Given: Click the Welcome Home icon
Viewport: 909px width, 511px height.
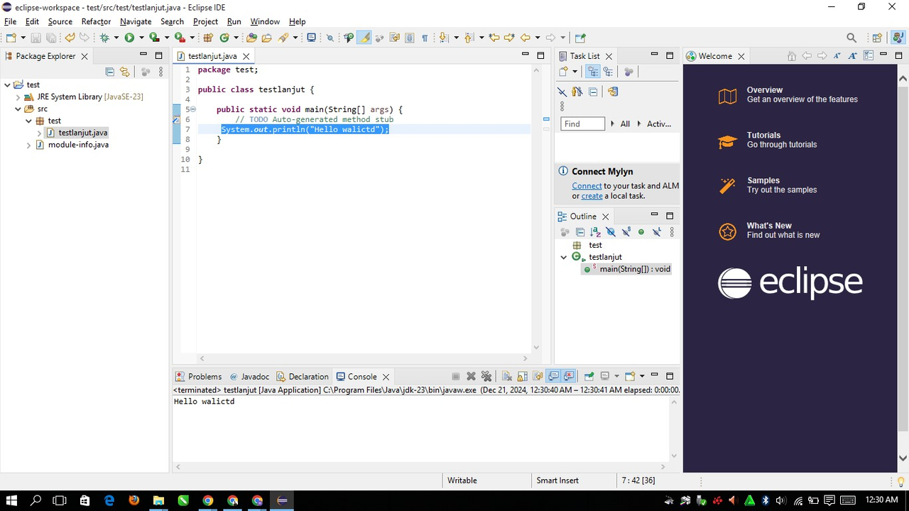Looking at the screenshot, I should 792,56.
